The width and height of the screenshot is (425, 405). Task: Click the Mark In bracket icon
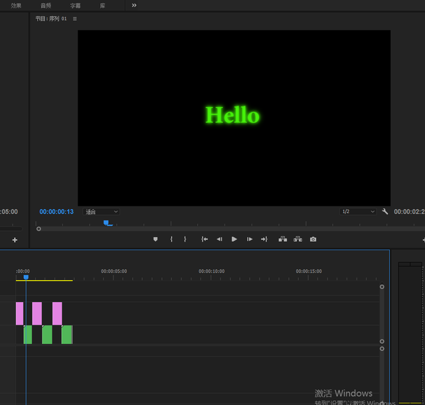[x=171, y=239]
